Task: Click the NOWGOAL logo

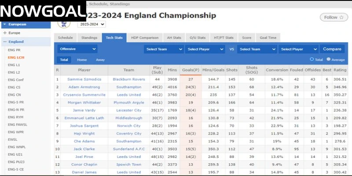Action: point(42,11)
